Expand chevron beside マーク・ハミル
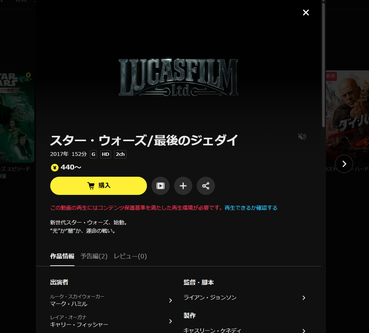 pos(171,300)
